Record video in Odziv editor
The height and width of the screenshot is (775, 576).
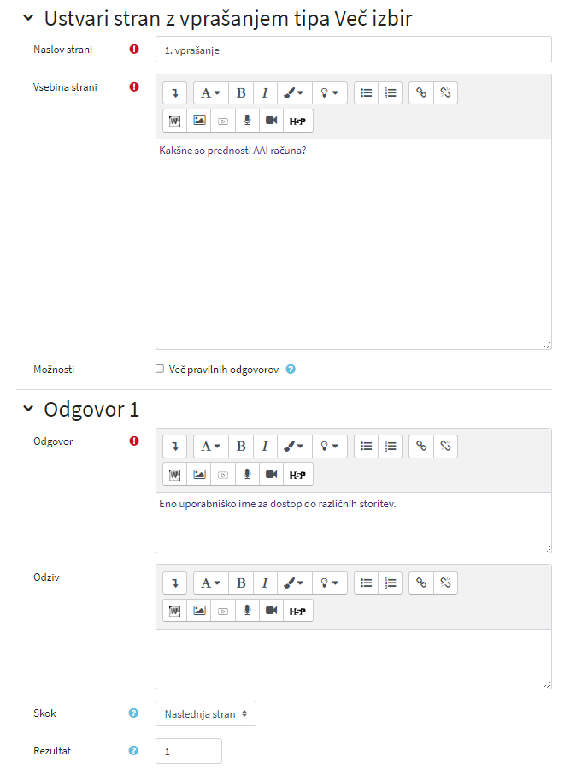[x=271, y=611]
